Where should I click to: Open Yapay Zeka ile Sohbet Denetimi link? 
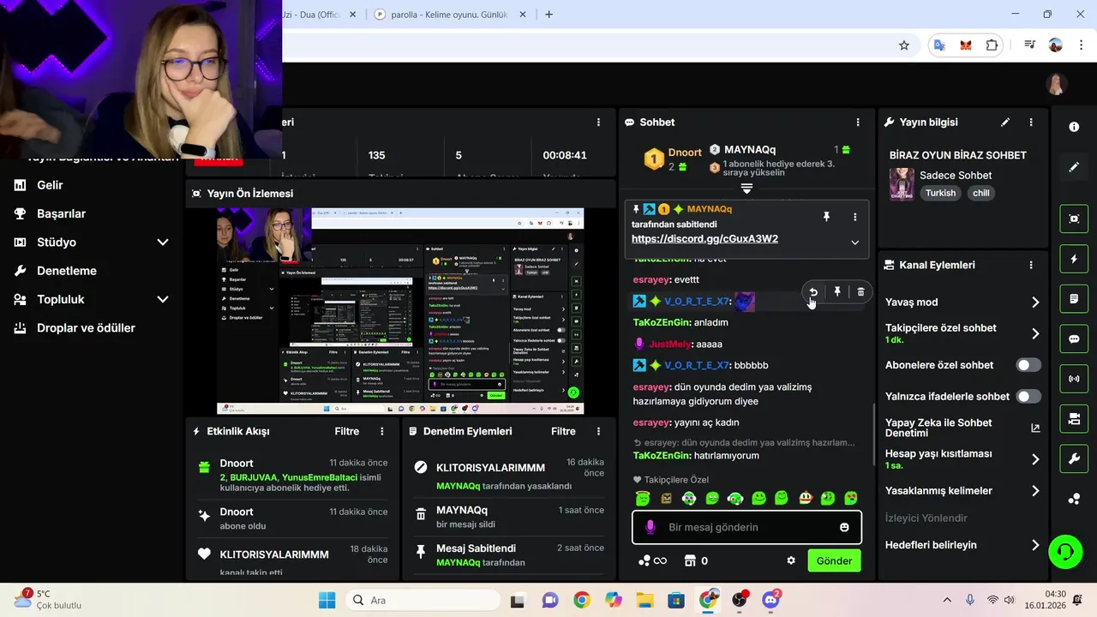click(1035, 428)
